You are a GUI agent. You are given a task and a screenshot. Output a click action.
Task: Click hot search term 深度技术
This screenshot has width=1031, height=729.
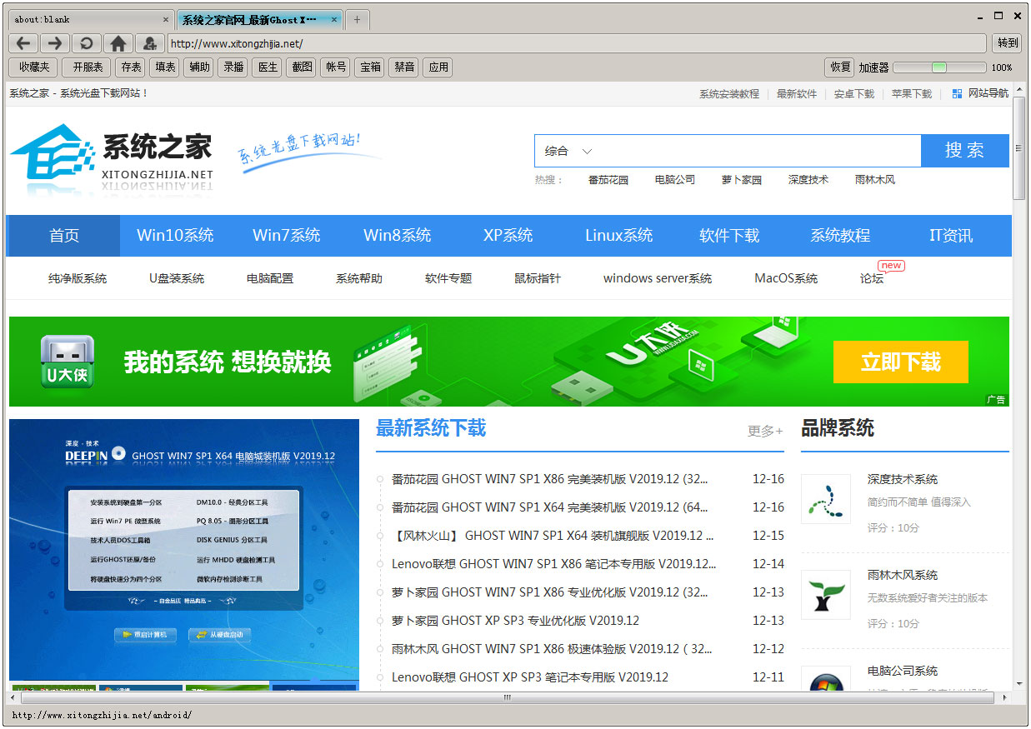point(808,180)
